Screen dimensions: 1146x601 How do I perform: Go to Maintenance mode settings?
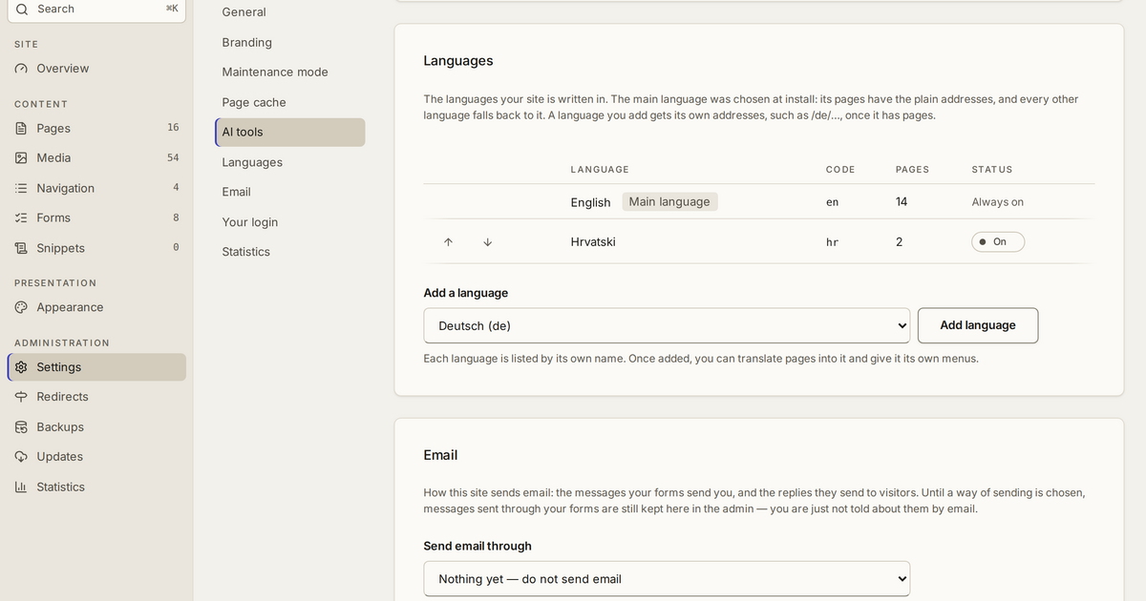[x=290, y=72]
